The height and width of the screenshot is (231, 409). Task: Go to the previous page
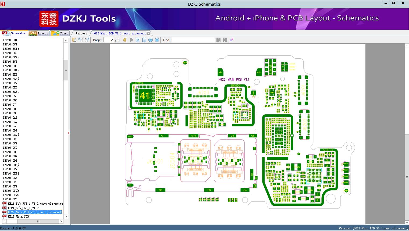click(124, 40)
